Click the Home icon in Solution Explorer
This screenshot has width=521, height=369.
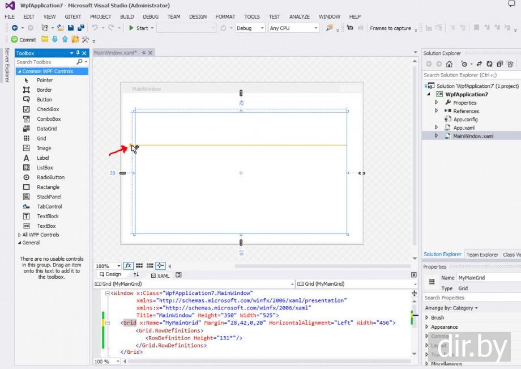pos(450,63)
